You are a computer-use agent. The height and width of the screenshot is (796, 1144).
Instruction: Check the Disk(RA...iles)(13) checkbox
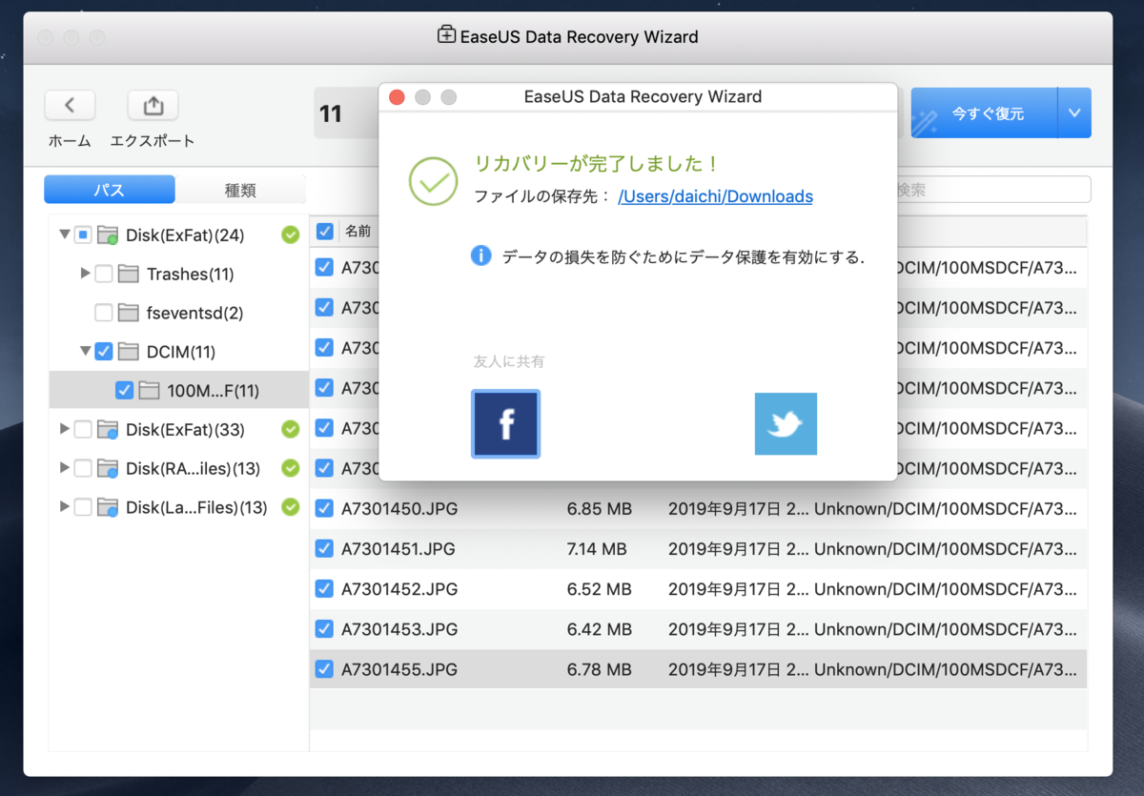(83, 468)
